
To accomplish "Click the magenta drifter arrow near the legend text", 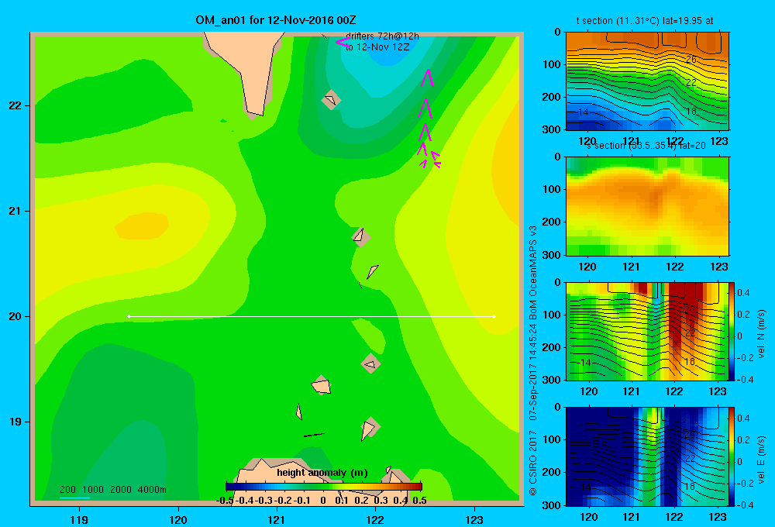I will [x=343, y=43].
